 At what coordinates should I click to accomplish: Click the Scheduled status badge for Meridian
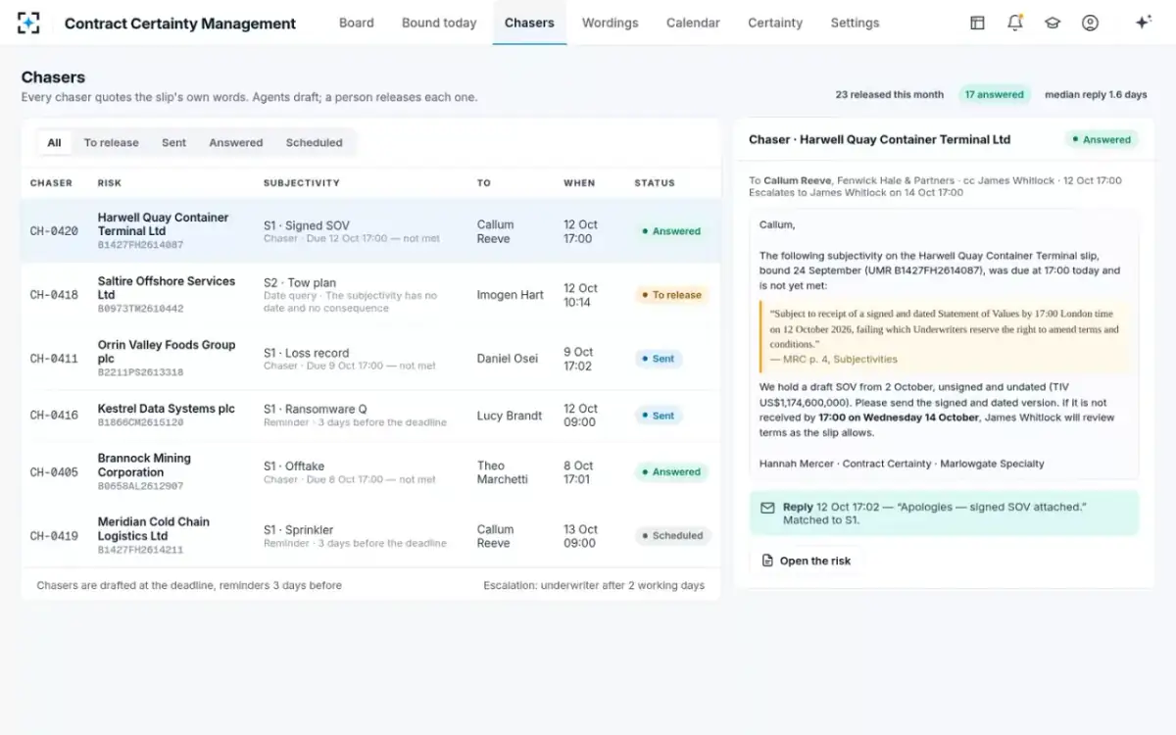(672, 536)
